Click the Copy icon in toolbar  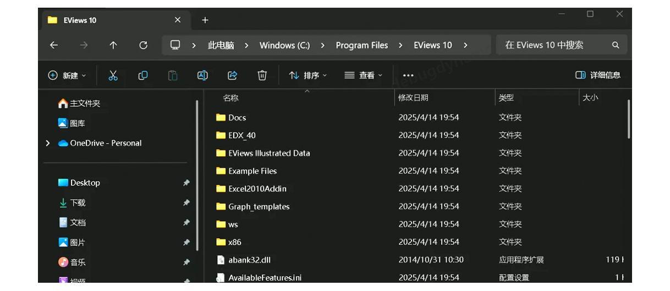click(142, 75)
